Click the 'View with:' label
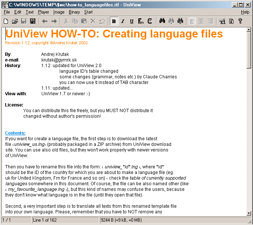 pos(16,94)
